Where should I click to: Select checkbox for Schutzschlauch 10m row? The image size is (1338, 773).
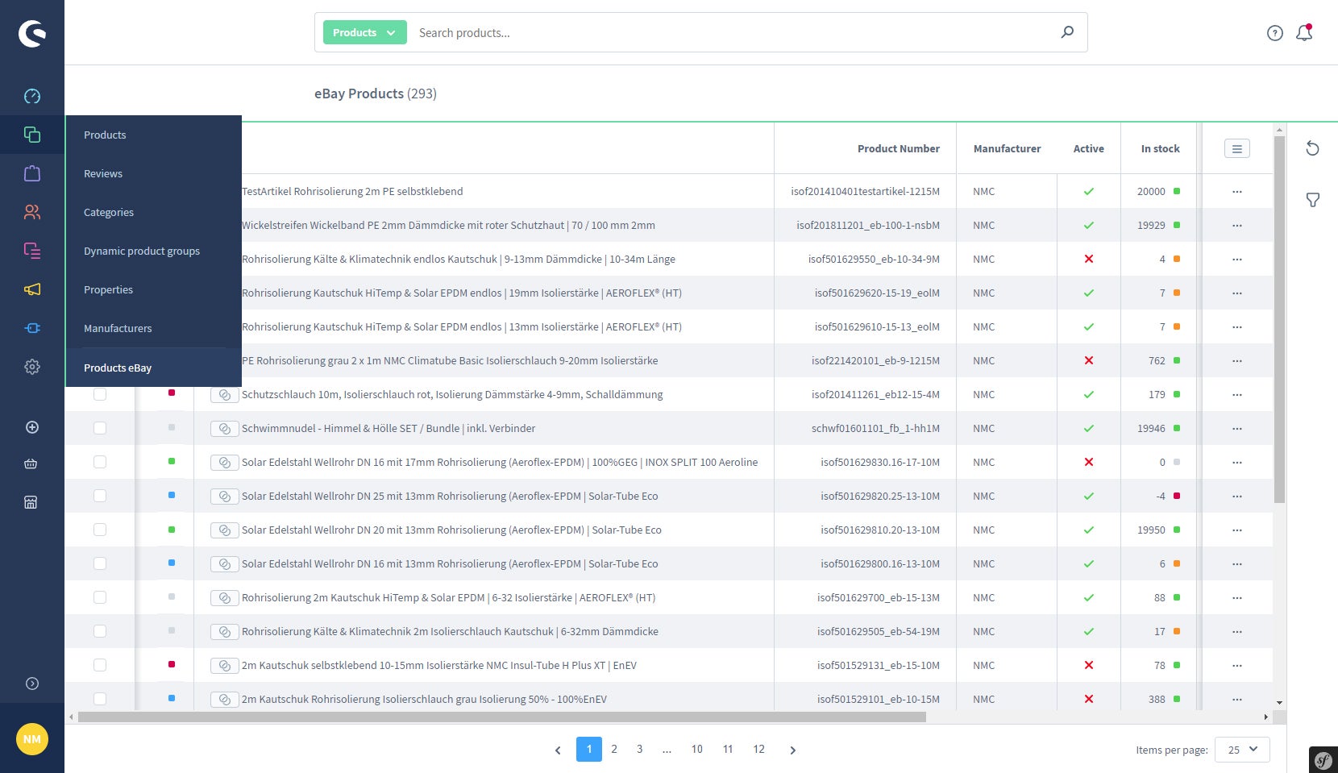pos(100,394)
